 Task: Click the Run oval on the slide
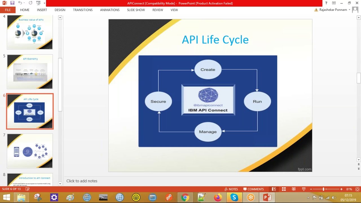257,101
